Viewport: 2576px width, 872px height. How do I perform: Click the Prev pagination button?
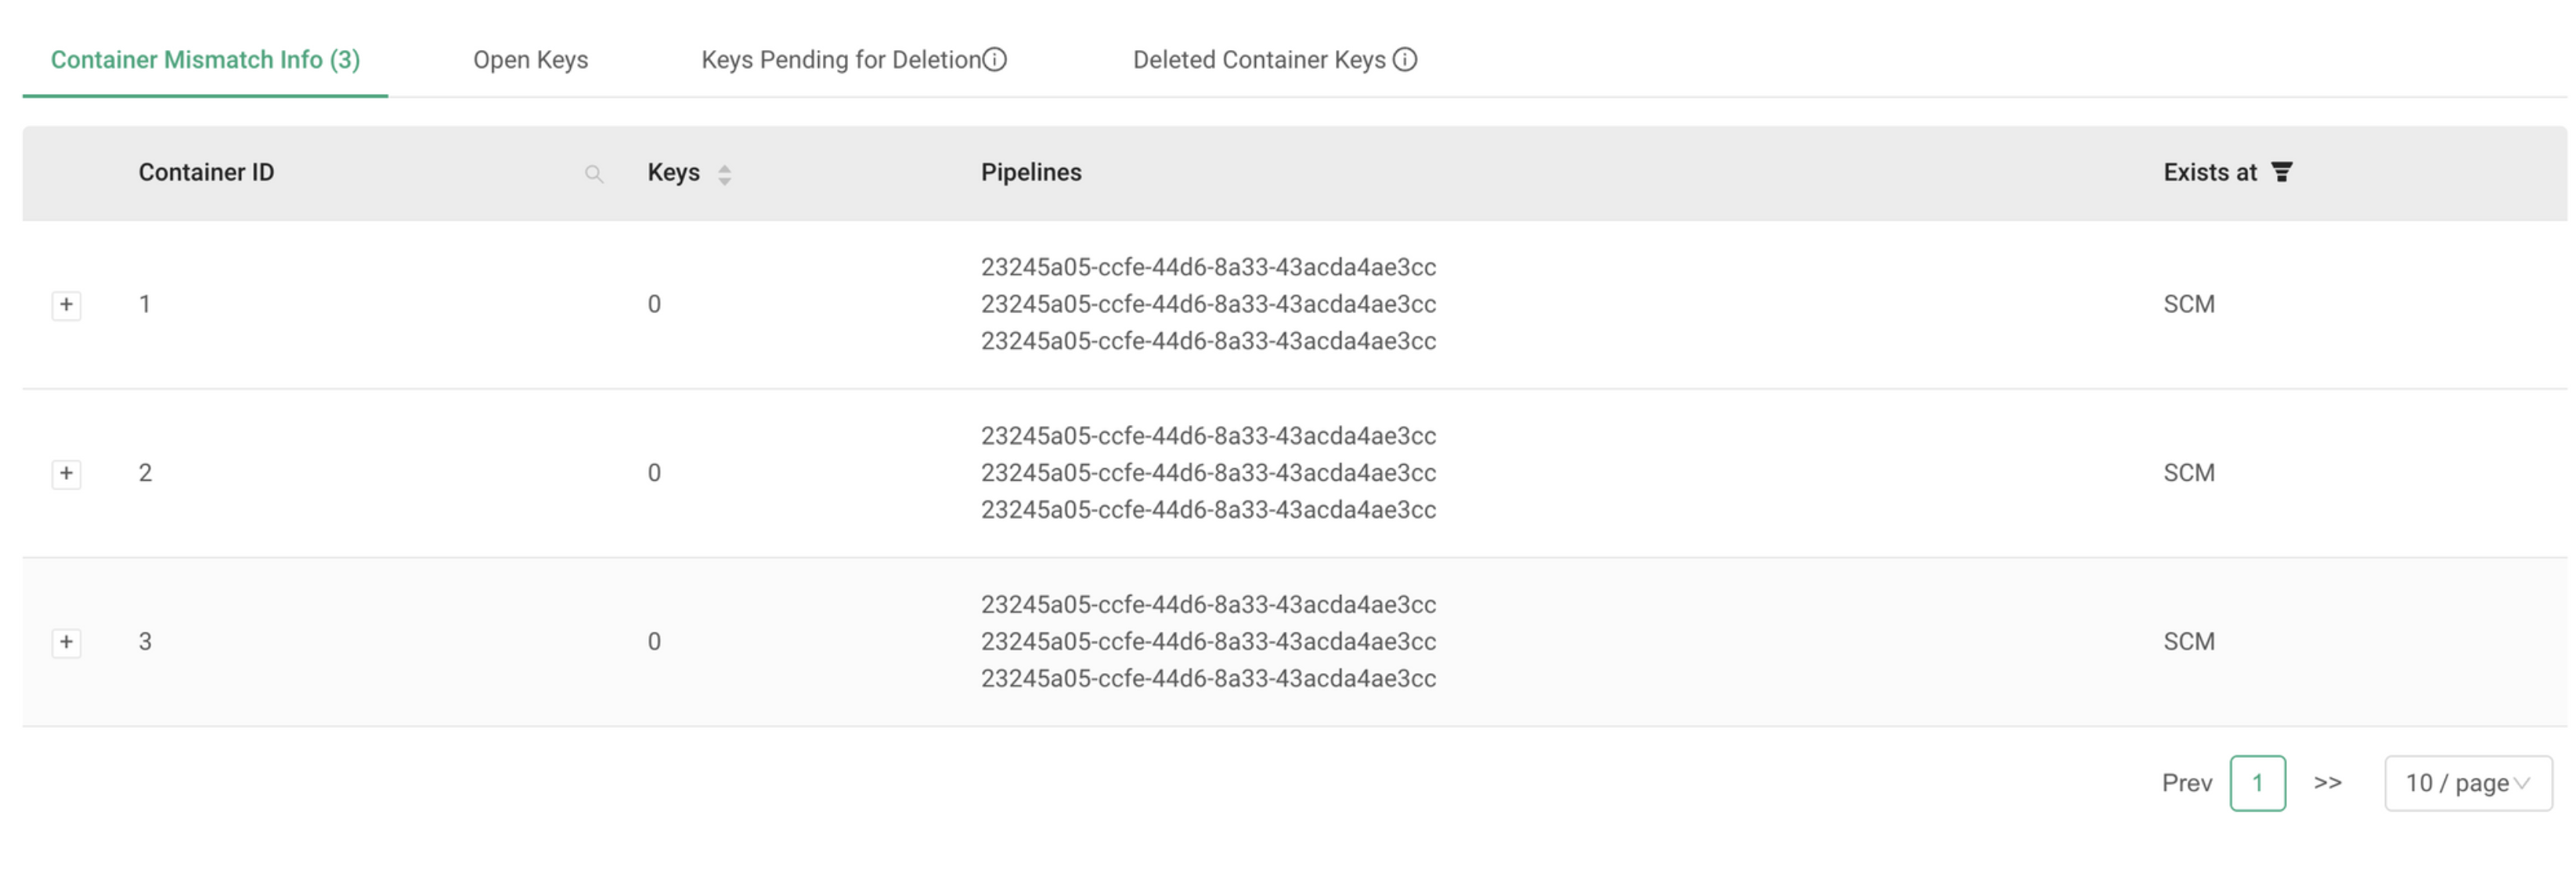(x=2186, y=783)
